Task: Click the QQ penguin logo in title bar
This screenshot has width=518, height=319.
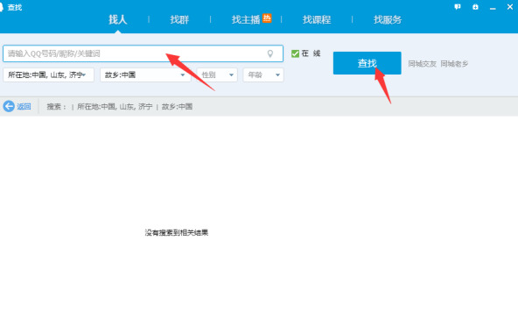Action: [2, 7]
